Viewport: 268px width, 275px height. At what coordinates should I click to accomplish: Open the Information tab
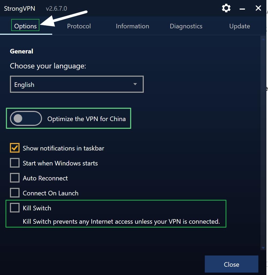(x=132, y=26)
